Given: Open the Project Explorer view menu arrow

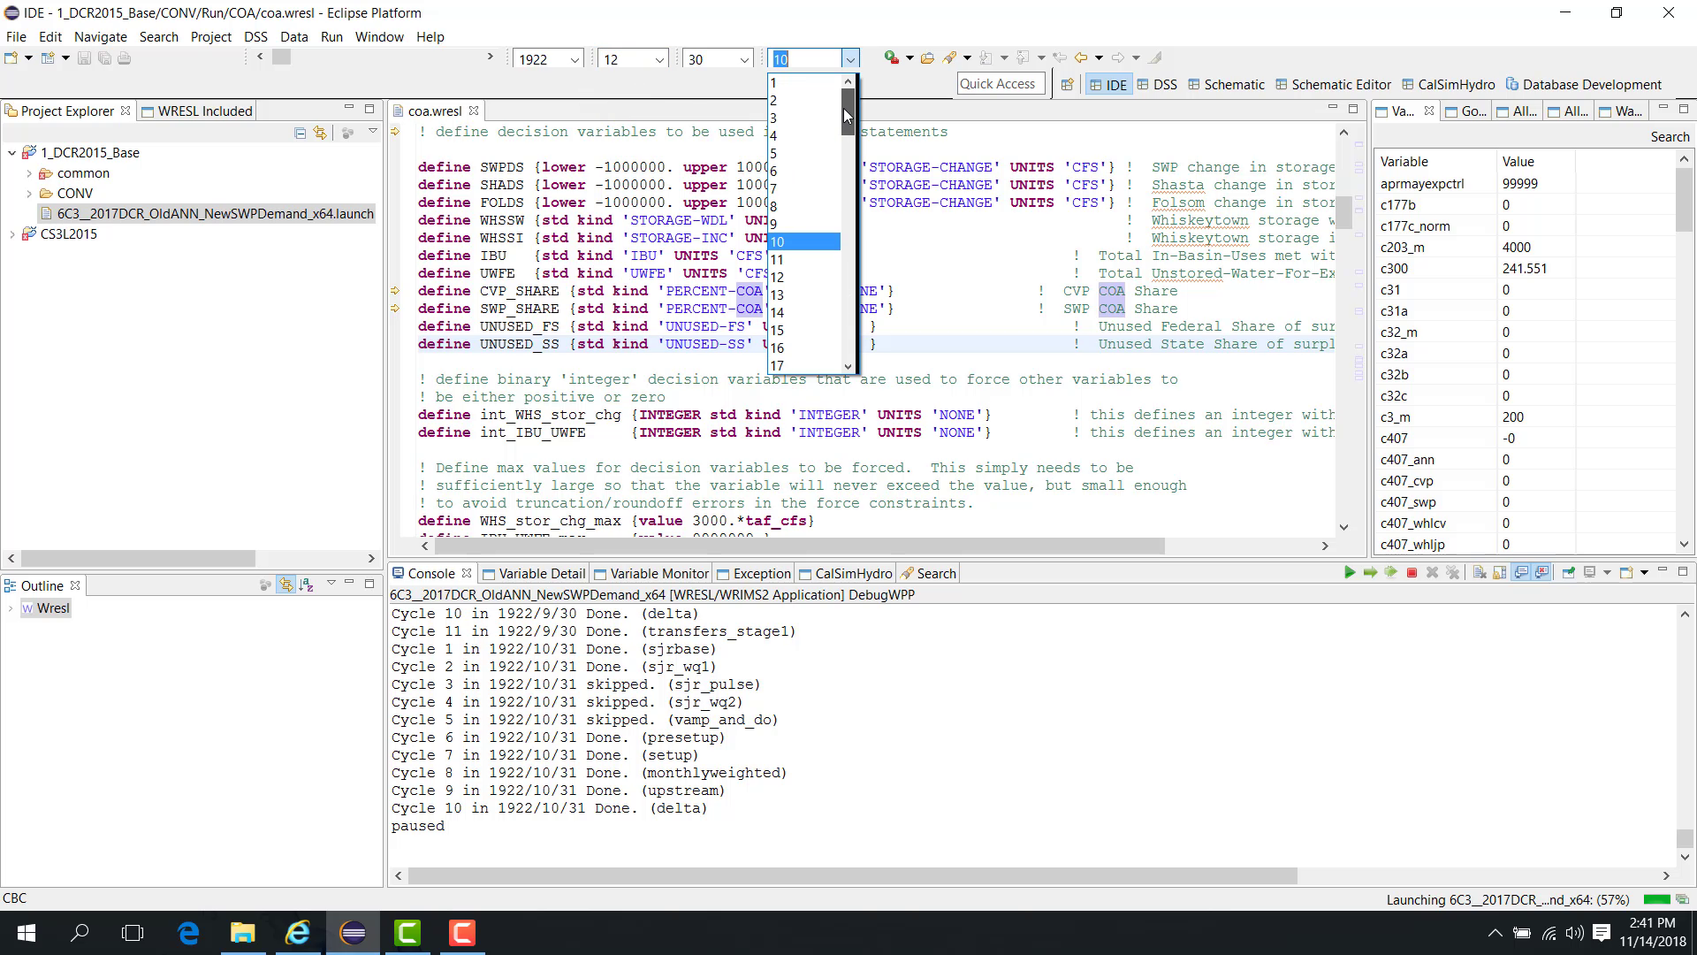Looking at the screenshot, I should [373, 132].
